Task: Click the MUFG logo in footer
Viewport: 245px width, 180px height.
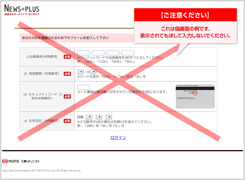Action: [11, 161]
